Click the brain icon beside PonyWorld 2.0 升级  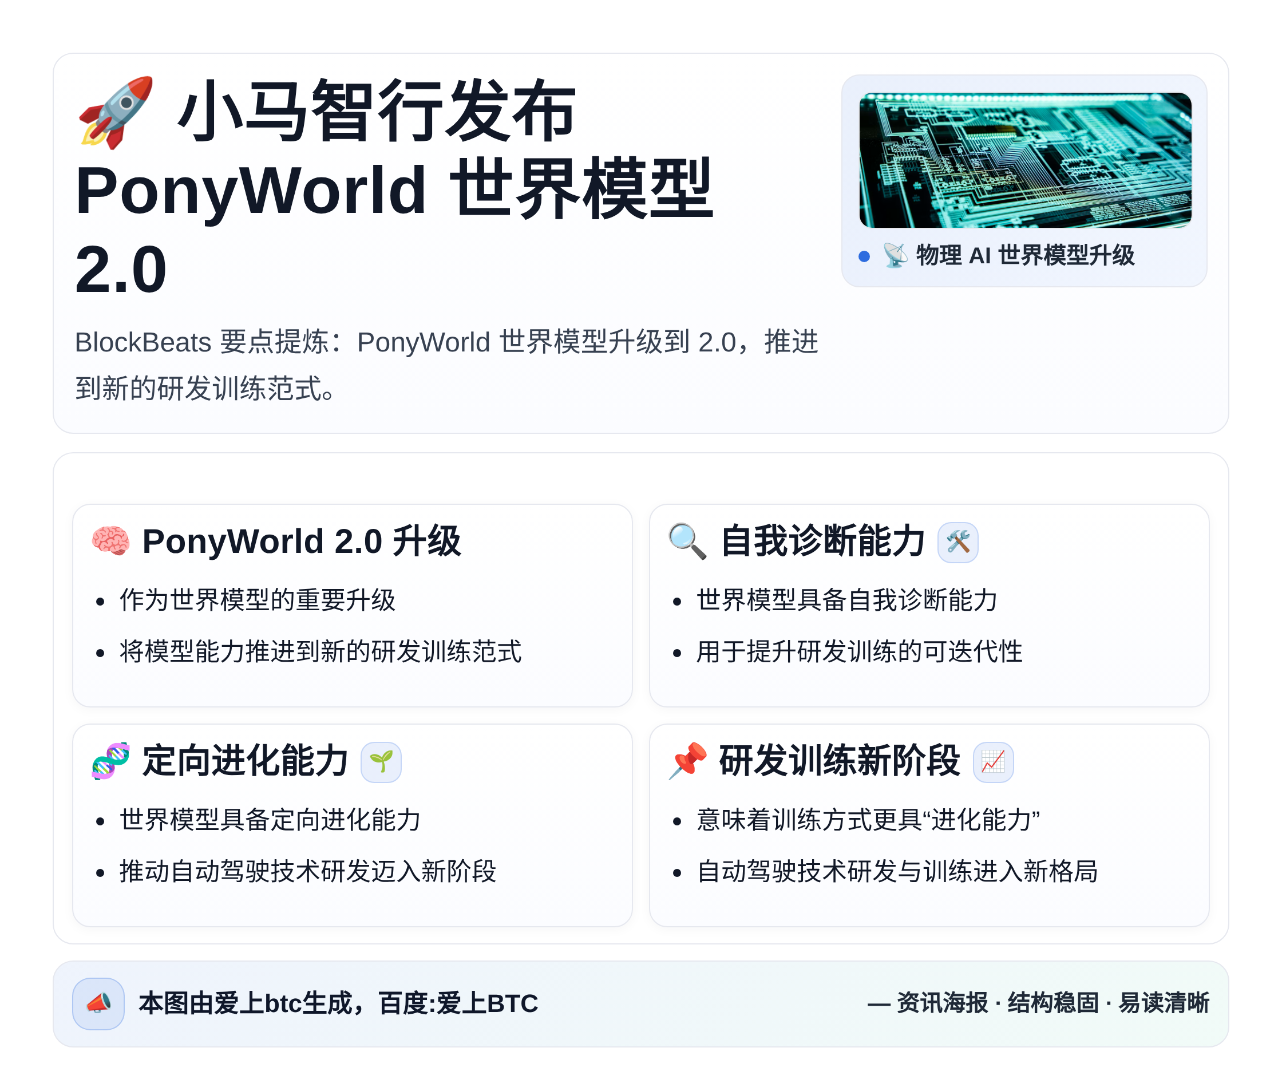tap(110, 540)
